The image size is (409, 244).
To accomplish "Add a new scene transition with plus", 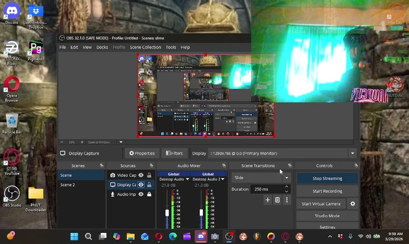I will (268, 200).
